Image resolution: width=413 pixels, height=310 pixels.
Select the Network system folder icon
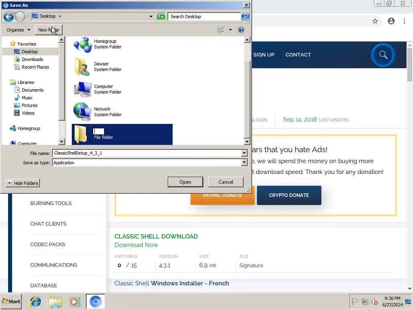pos(82,112)
